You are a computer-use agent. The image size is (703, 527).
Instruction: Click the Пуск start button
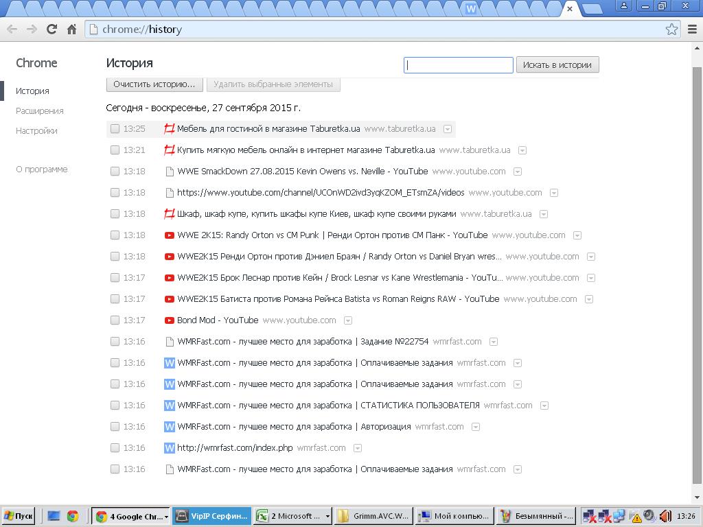pyautogui.click(x=19, y=516)
